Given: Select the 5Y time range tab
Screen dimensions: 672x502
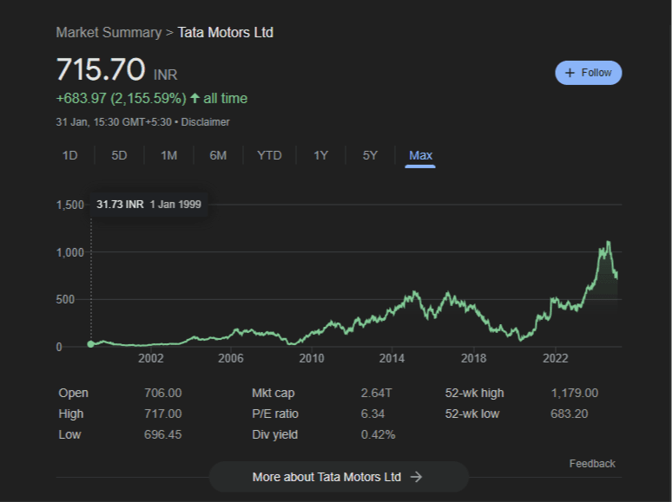Looking at the screenshot, I should [x=370, y=155].
